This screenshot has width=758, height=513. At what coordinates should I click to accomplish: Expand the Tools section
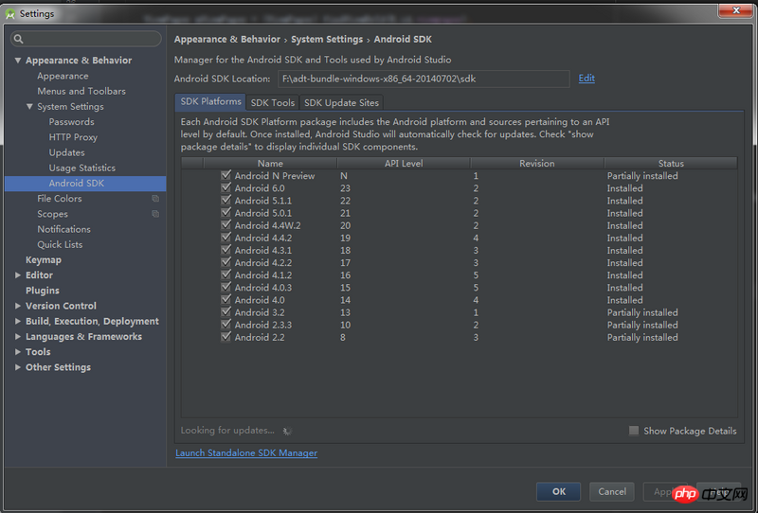[18, 352]
